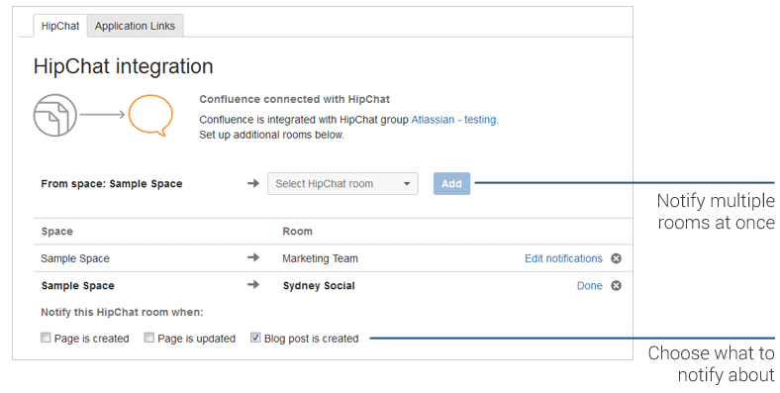
Task: Click the Confluence pages icon
Action: 55,116
